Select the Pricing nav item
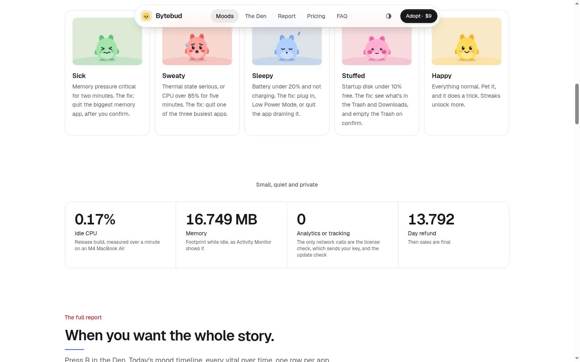The width and height of the screenshot is (580, 362). click(316, 16)
